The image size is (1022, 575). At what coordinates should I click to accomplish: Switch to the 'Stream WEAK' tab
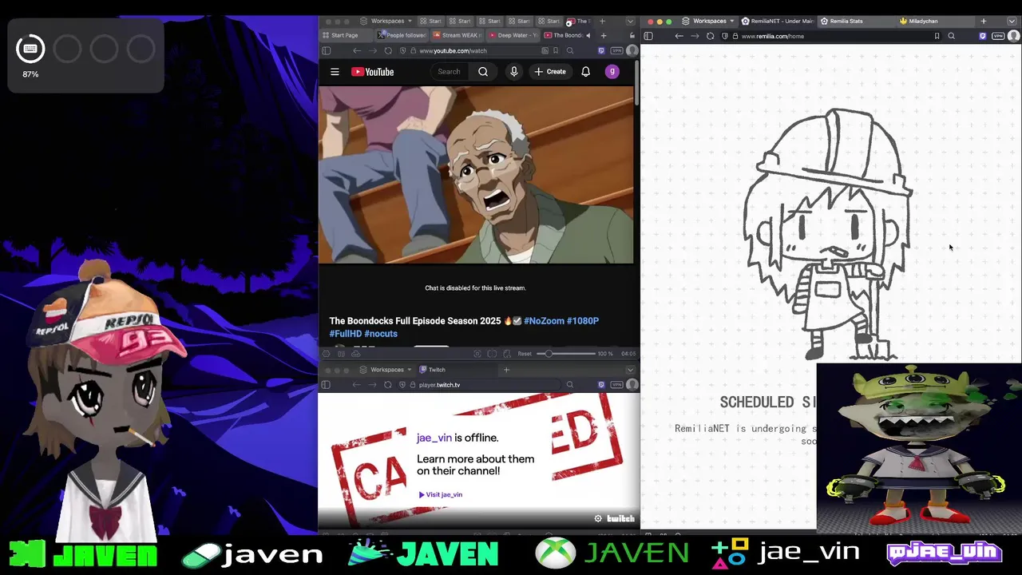pos(457,35)
